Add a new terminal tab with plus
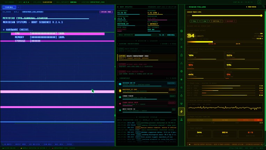The image size is (266, 150). [x=18, y=7]
